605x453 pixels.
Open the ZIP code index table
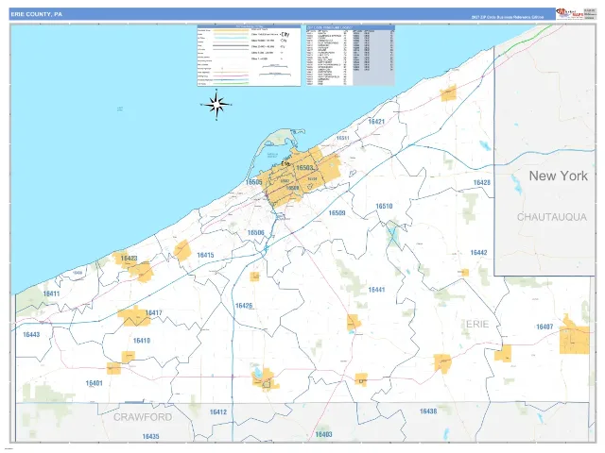click(x=351, y=56)
